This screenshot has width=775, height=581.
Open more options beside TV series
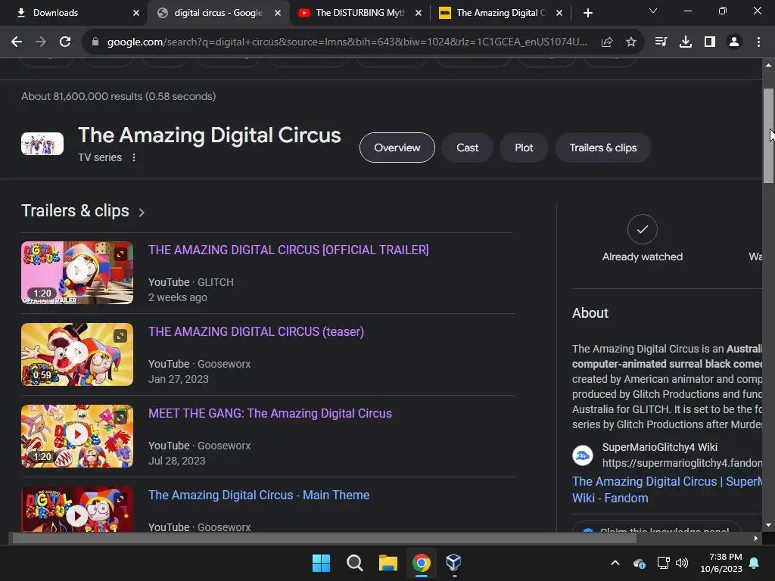pyautogui.click(x=134, y=157)
